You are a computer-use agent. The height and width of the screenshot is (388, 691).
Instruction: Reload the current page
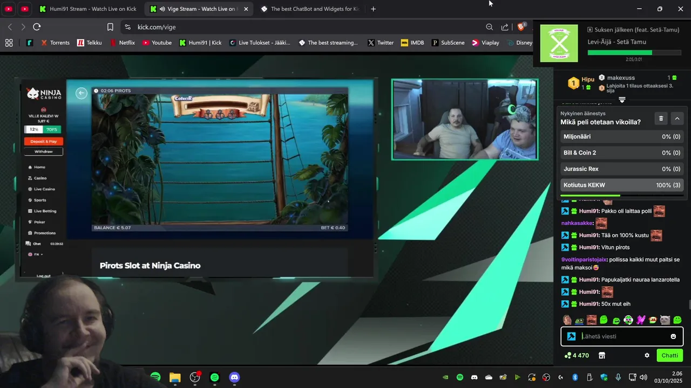click(x=37, y=27)
